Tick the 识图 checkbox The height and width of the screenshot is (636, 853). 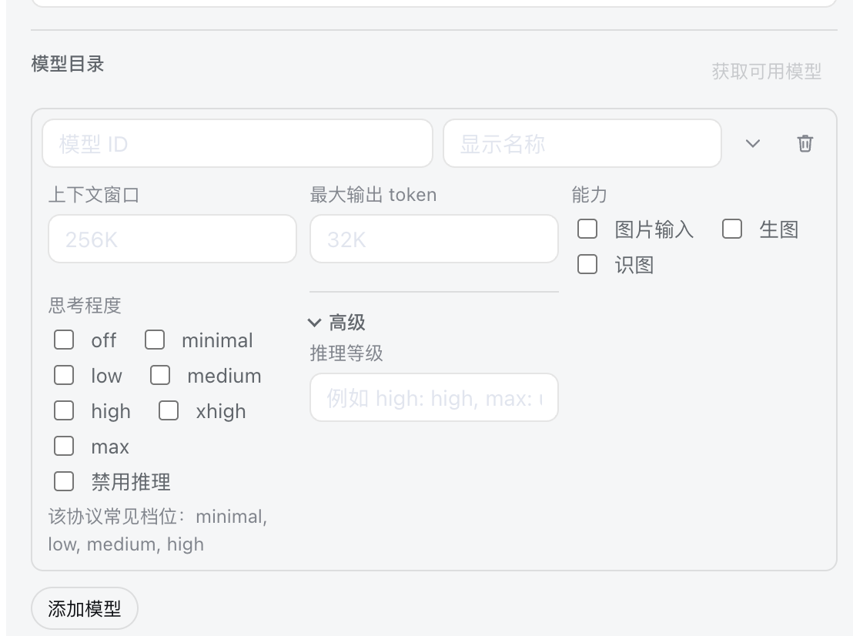pyautogui.click(x=587, y=264)
